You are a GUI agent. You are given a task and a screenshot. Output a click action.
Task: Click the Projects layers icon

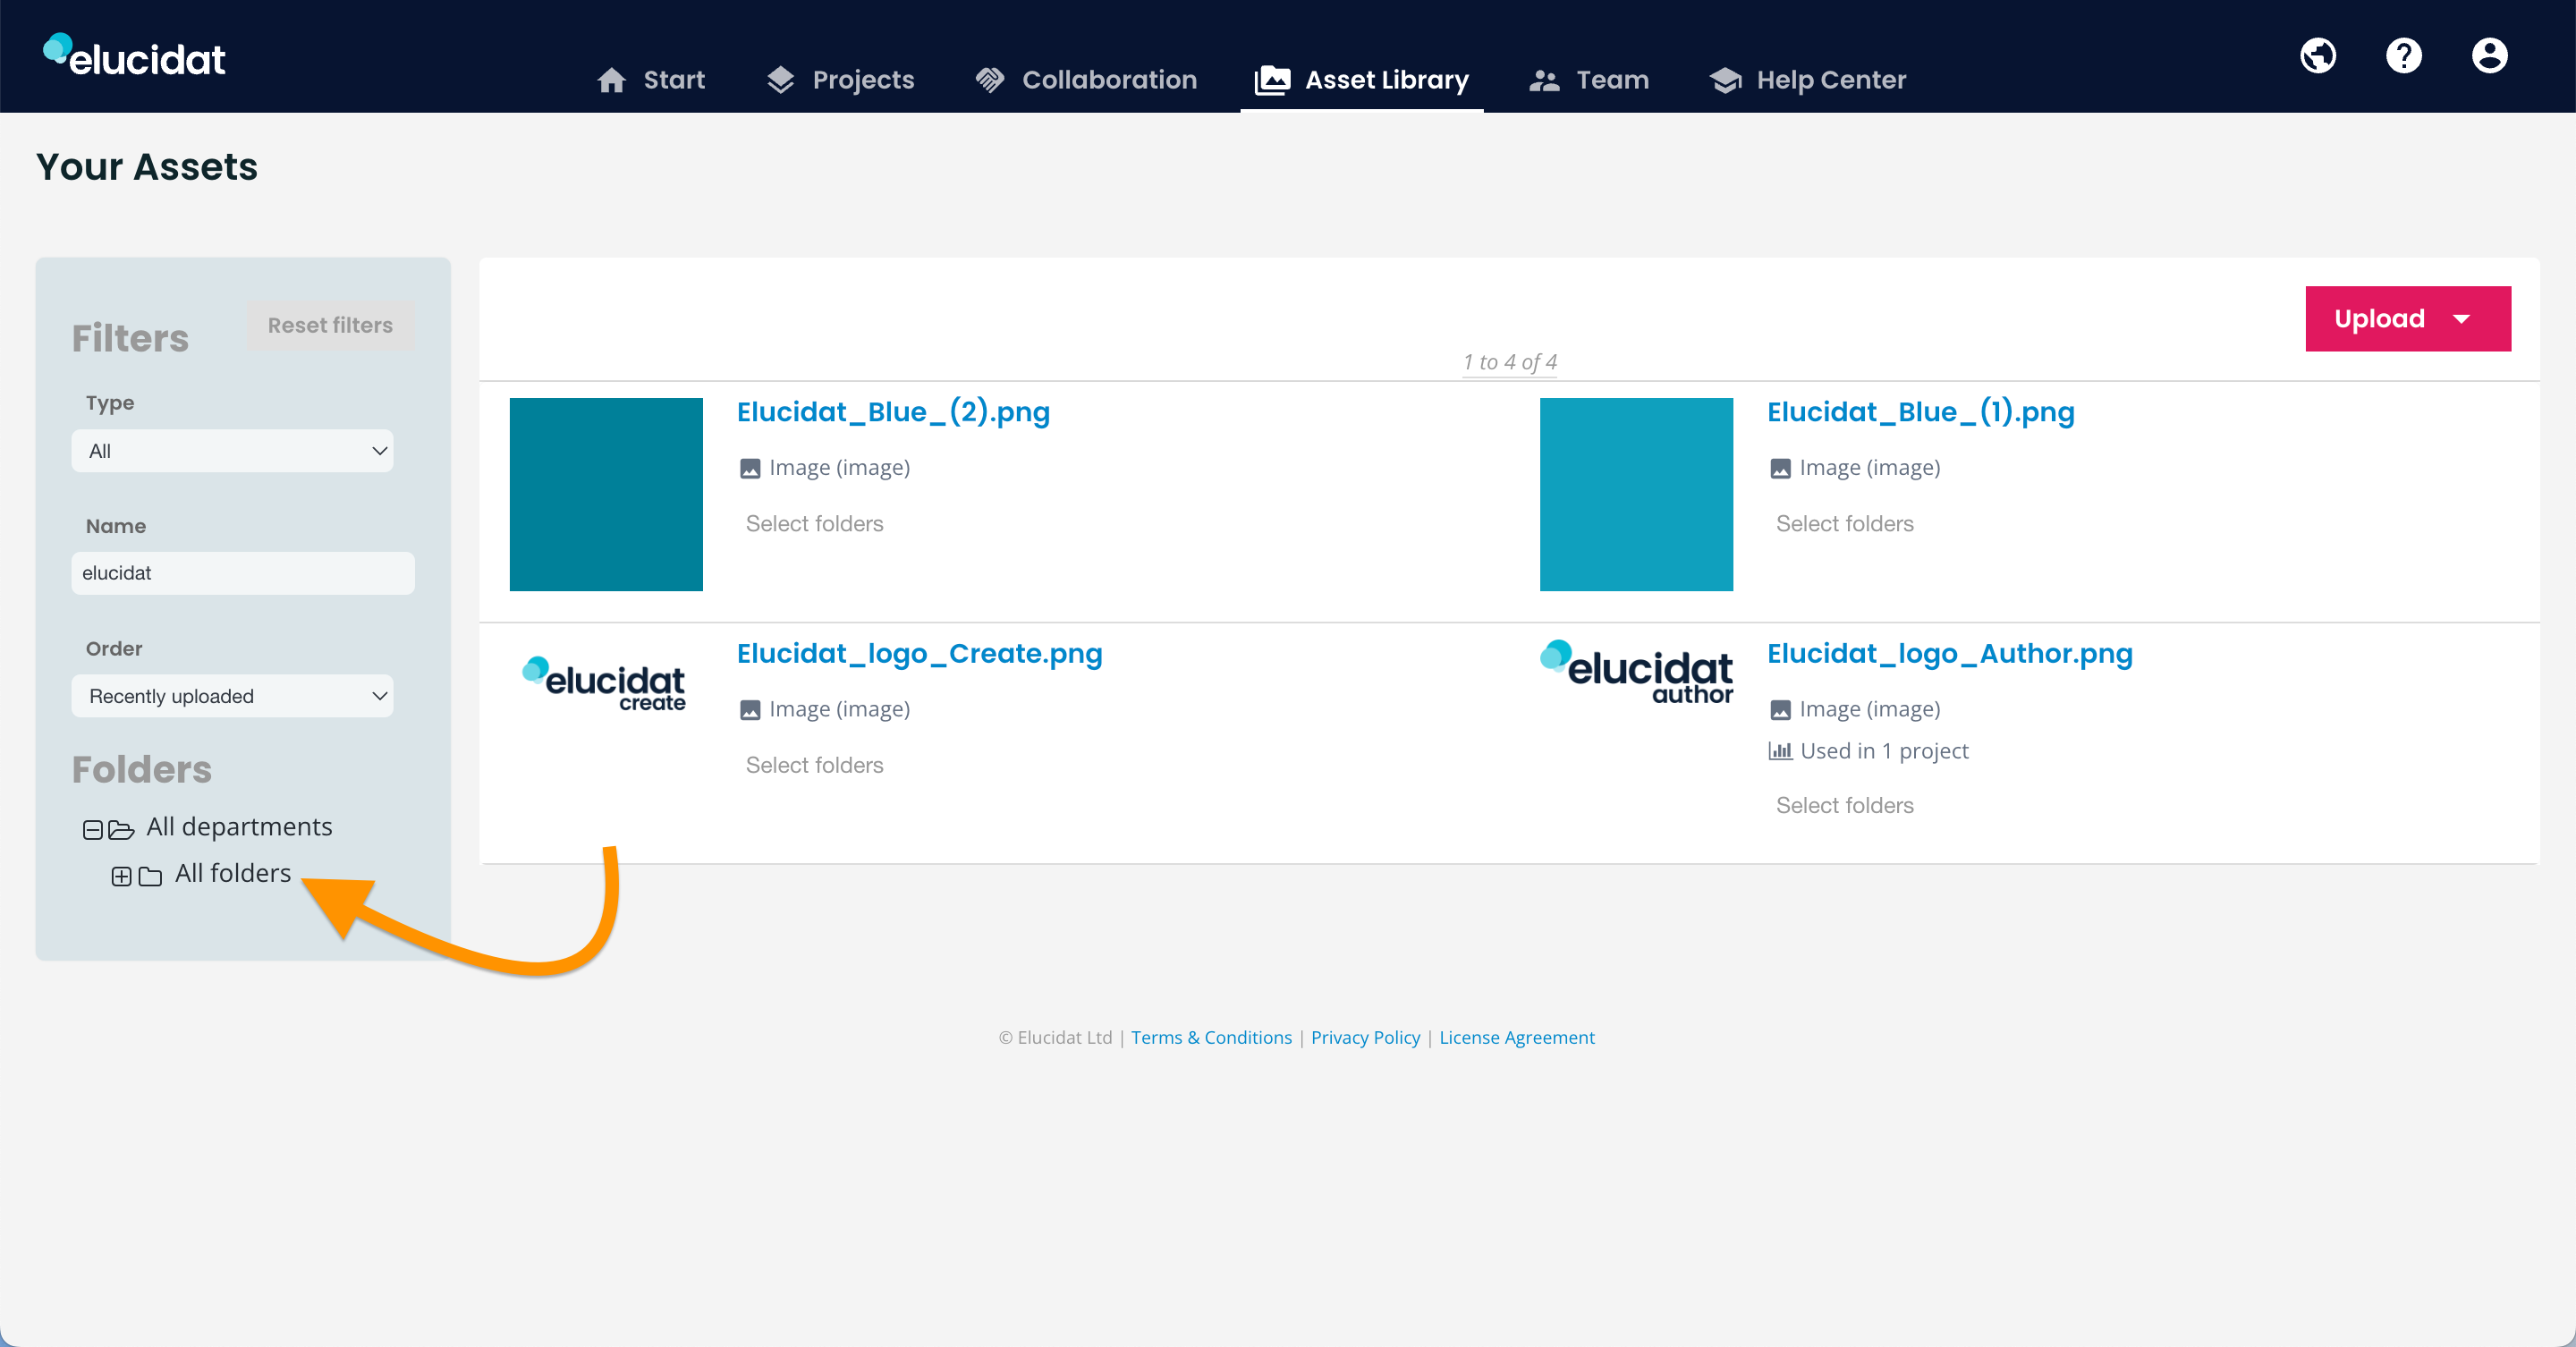pyautogui.click(x=780, y=80)
